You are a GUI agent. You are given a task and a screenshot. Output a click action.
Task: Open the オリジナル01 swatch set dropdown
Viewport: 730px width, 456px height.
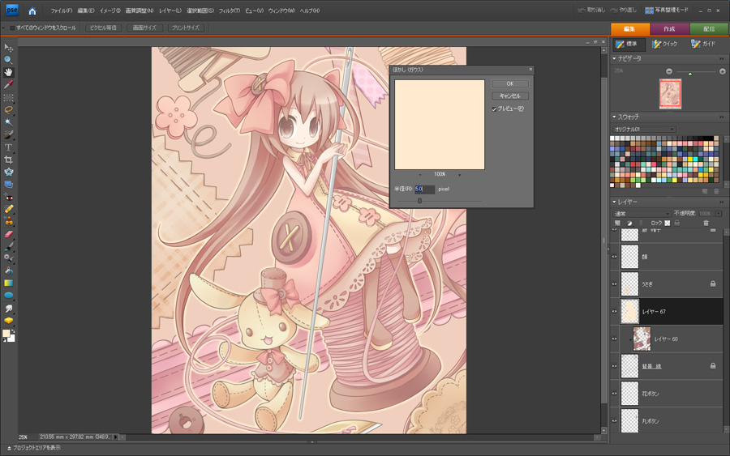tap(643, 130)
